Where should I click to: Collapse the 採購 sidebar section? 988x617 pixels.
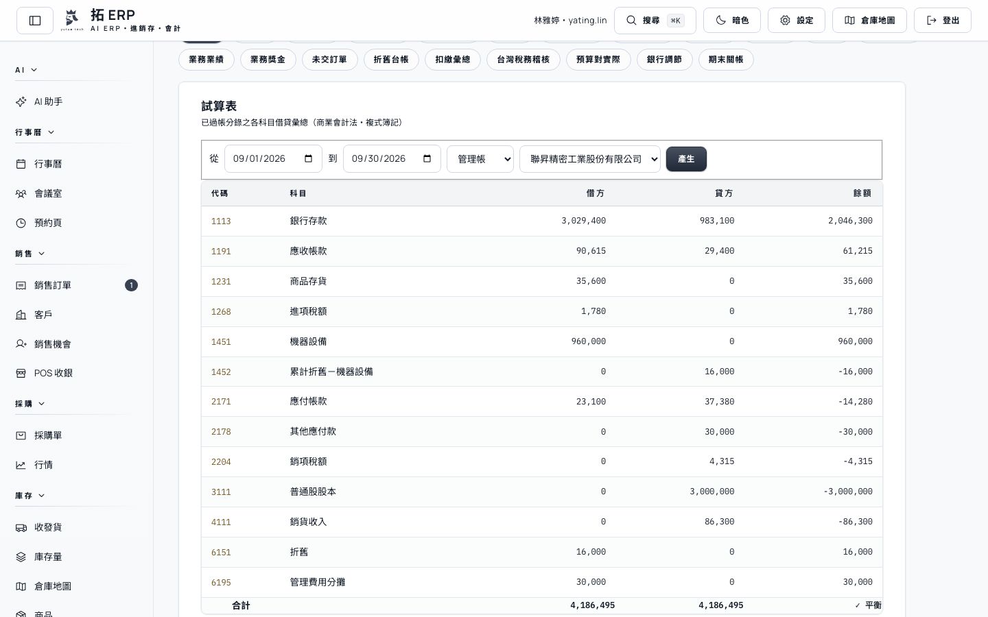[30, 404]
